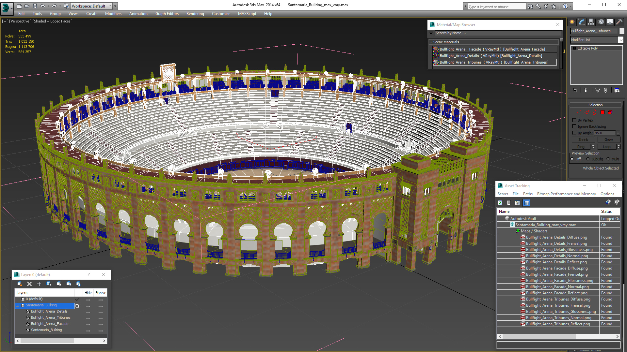Screen dimensions: 627x352
Task: Select SubObj preview selection radio
Action: (588, 159)
